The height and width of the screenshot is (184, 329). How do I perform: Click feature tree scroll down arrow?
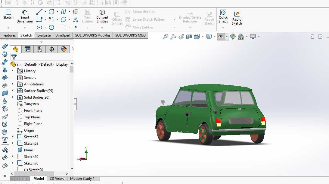pos(72,168)
